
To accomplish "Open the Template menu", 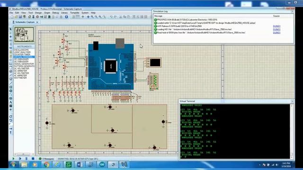I will [75, 13].
